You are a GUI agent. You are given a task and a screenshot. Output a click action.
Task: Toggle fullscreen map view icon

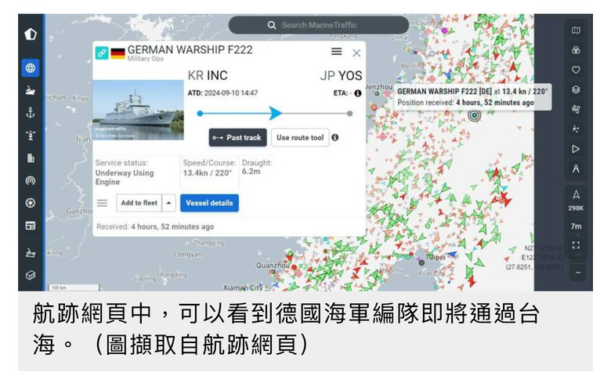tap(576, 244)
